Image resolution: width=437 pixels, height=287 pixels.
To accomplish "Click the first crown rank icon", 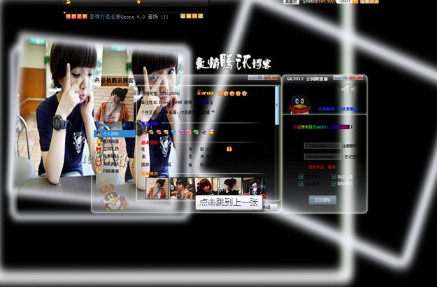I will 220,94.
